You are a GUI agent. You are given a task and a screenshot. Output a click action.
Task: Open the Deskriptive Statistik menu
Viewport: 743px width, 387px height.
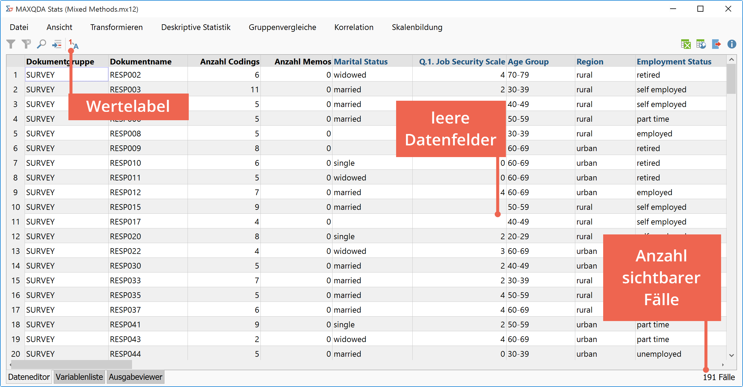point(196,27)
